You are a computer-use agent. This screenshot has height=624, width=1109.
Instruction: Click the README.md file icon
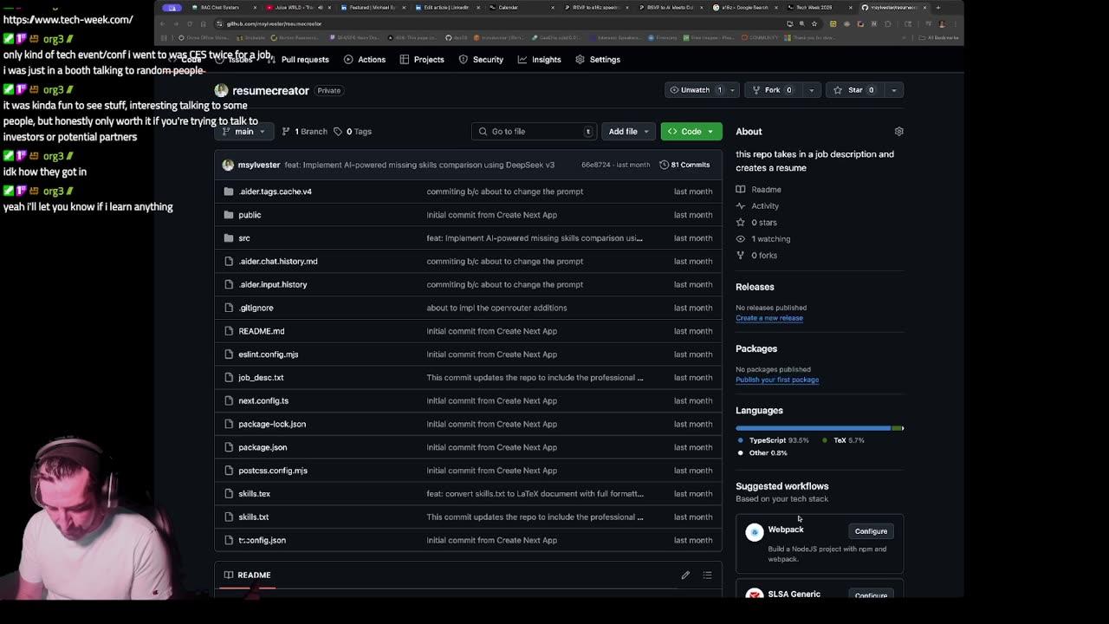coord(229,331)
